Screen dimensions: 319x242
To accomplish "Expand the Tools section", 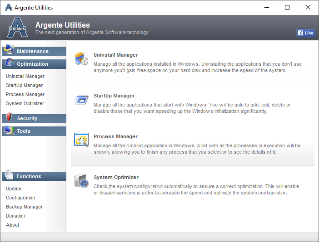I will click(x=34, y=131).
